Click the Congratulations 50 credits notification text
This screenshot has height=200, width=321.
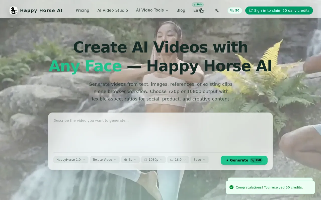pyautogui.click(x=269, y=187)
